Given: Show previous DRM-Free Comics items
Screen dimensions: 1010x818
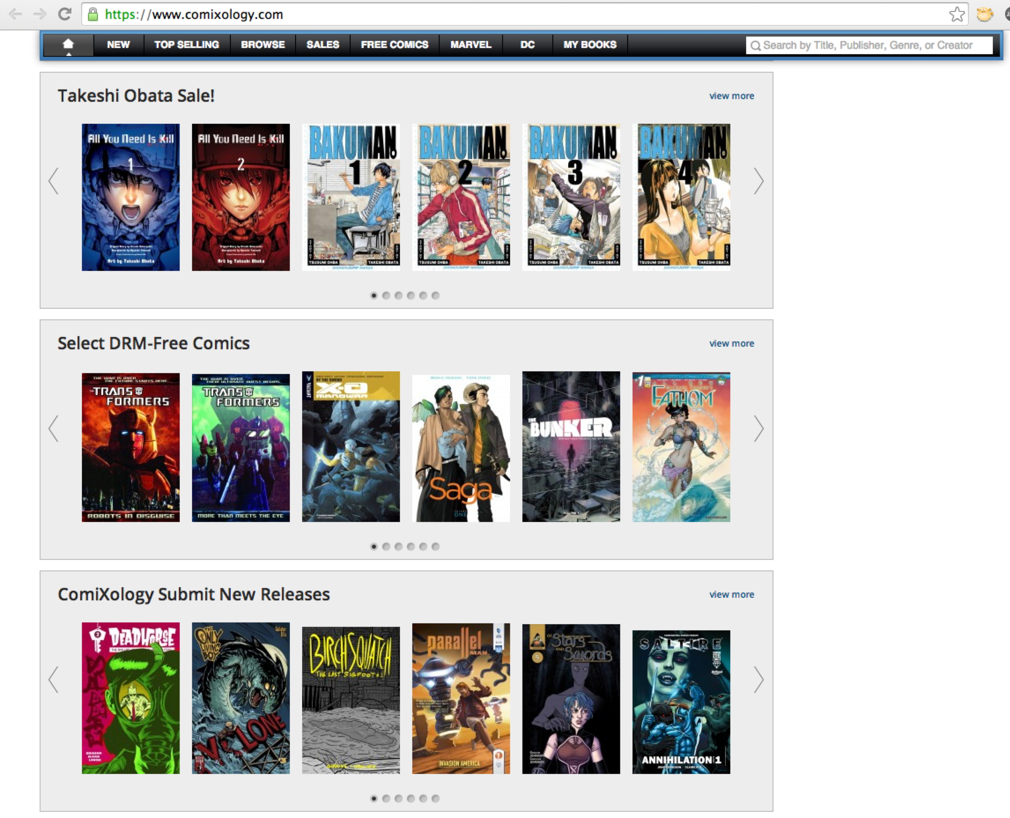Looking at the screenshot, I should coord(54,428).
